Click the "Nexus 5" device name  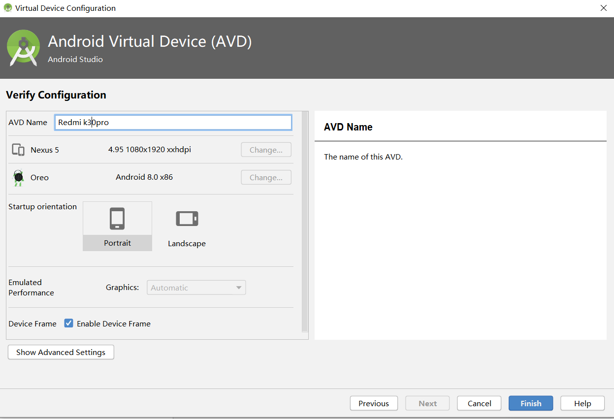(x=45, y=150)
